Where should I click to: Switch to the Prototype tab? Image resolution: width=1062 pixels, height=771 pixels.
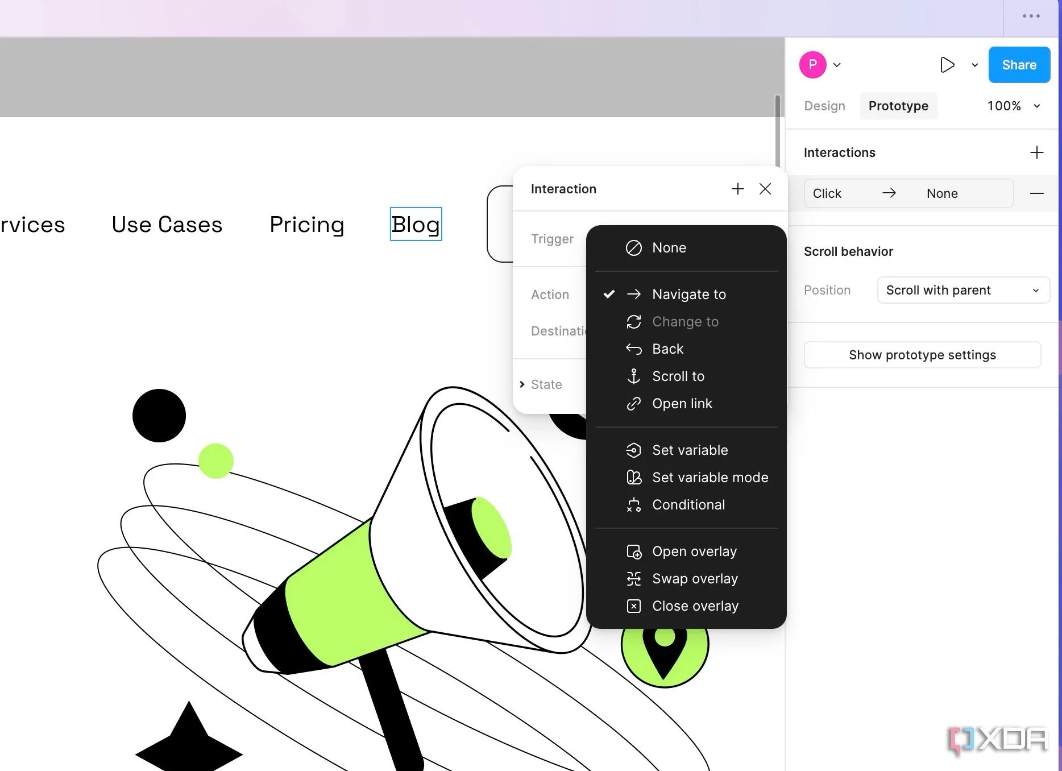pyautogui.click(x=898, y=106)
